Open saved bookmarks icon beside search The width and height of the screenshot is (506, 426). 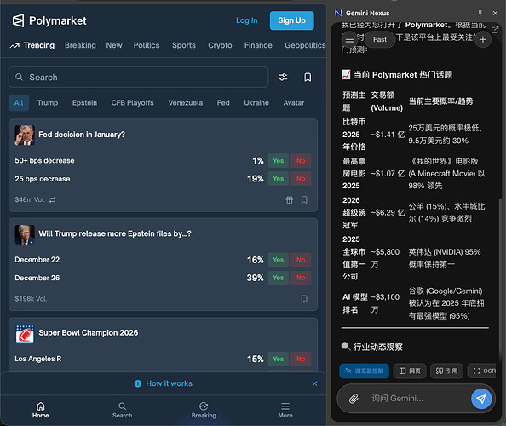(308, 78)
